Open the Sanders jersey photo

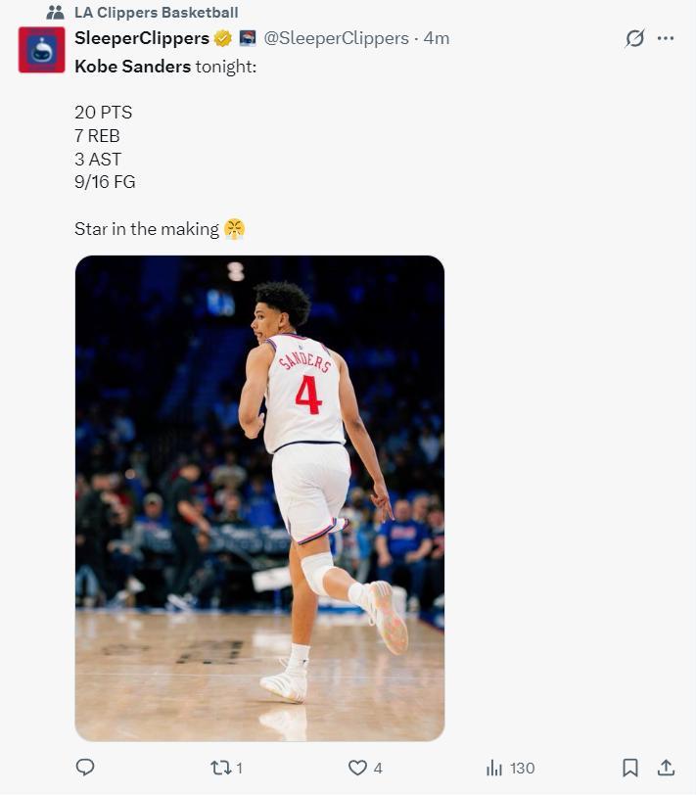[x=259, y=497]
